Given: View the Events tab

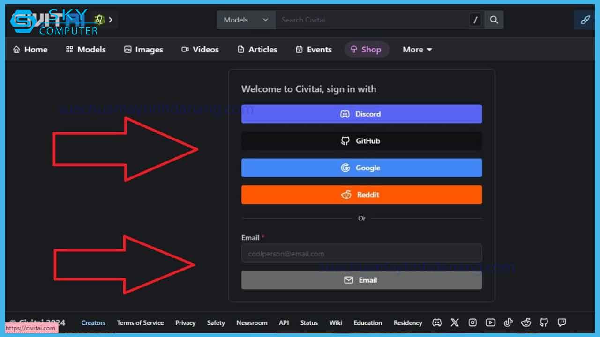Looking at the screenshot, I should tap(314, 50).
